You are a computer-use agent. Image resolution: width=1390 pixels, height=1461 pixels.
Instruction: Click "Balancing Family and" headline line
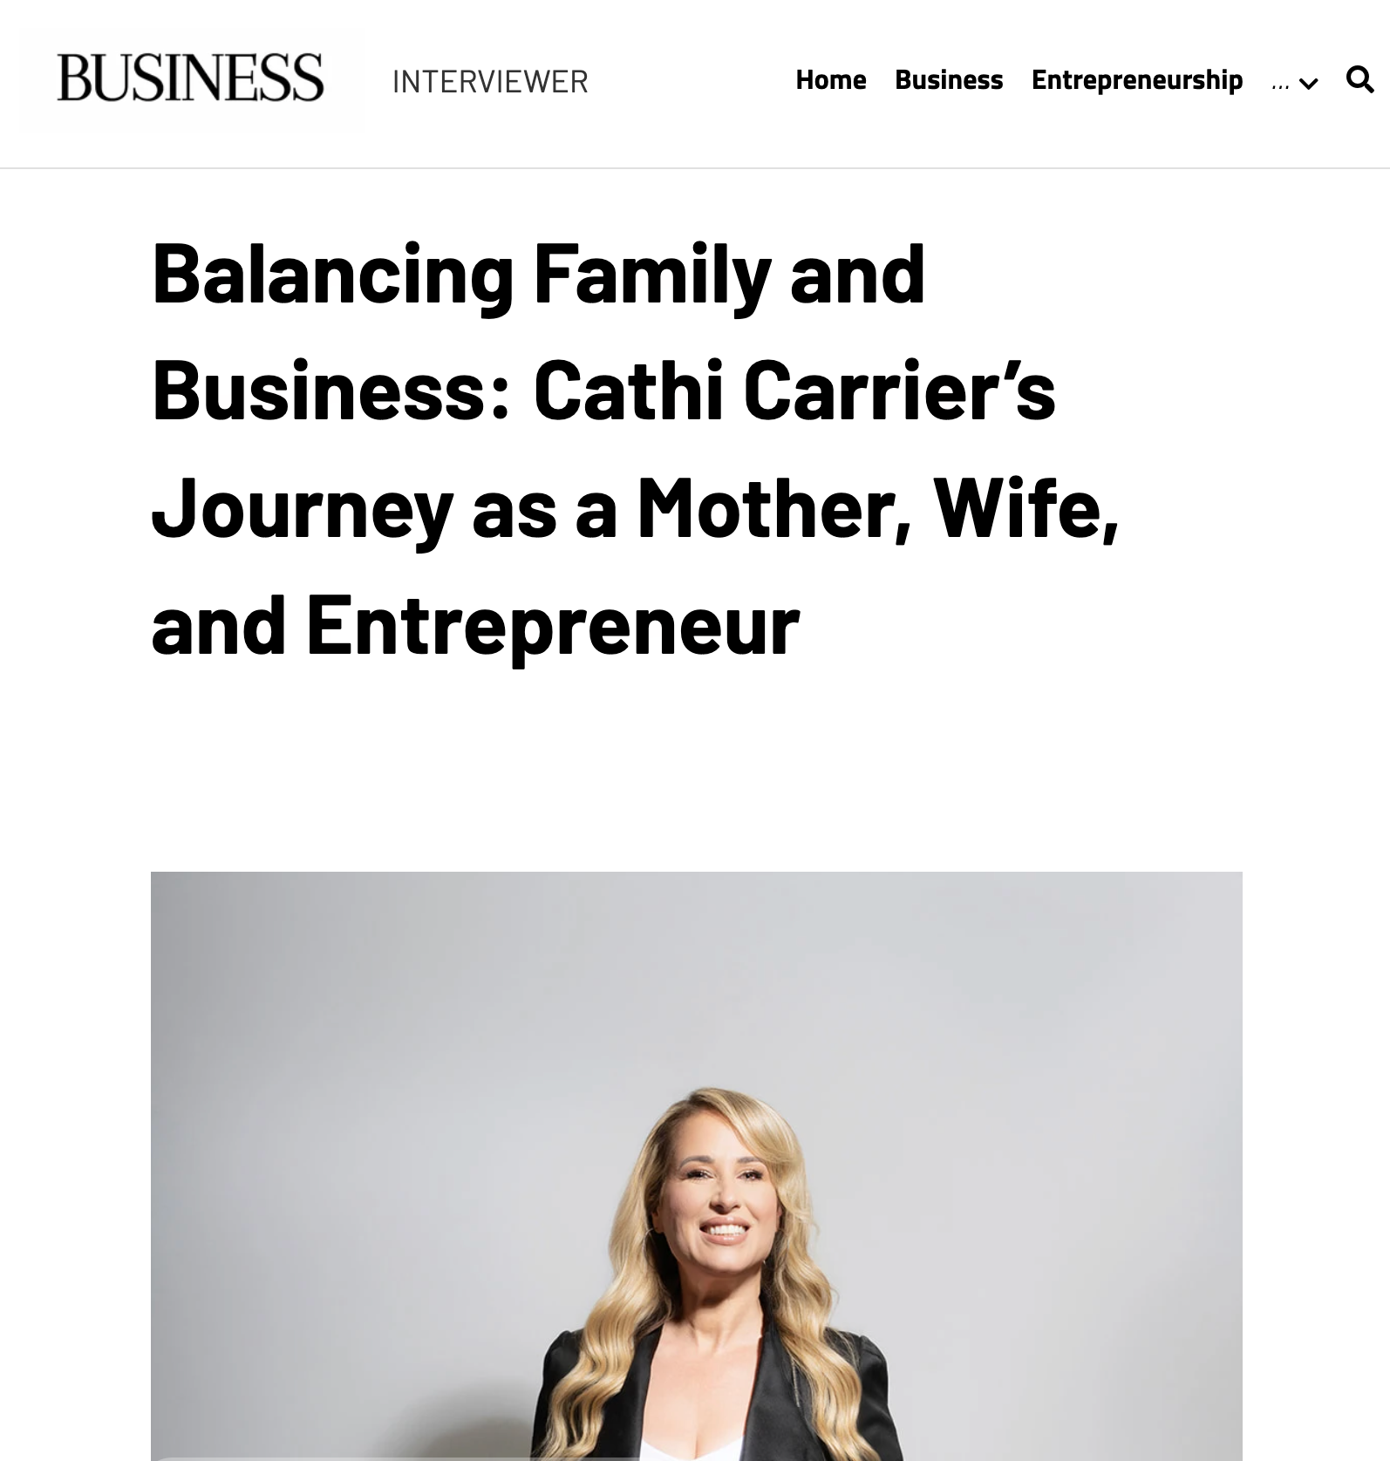[x=538, y=274]
